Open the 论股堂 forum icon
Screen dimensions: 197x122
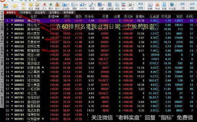tap(110, 6)
